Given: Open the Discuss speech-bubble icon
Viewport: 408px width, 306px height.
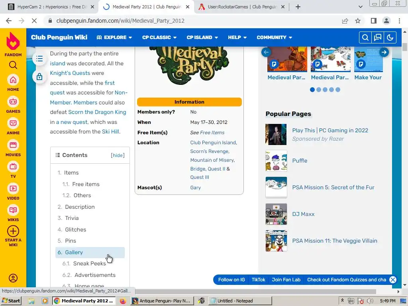Looking at the screenshot, I should pos(378,37).
